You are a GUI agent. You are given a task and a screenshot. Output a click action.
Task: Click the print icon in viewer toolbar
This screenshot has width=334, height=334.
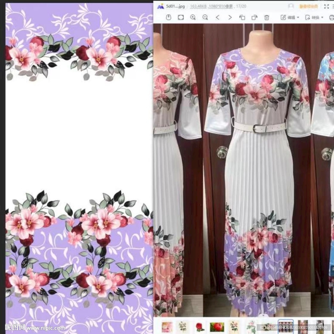pyautogui.click(x=332, y=18)
